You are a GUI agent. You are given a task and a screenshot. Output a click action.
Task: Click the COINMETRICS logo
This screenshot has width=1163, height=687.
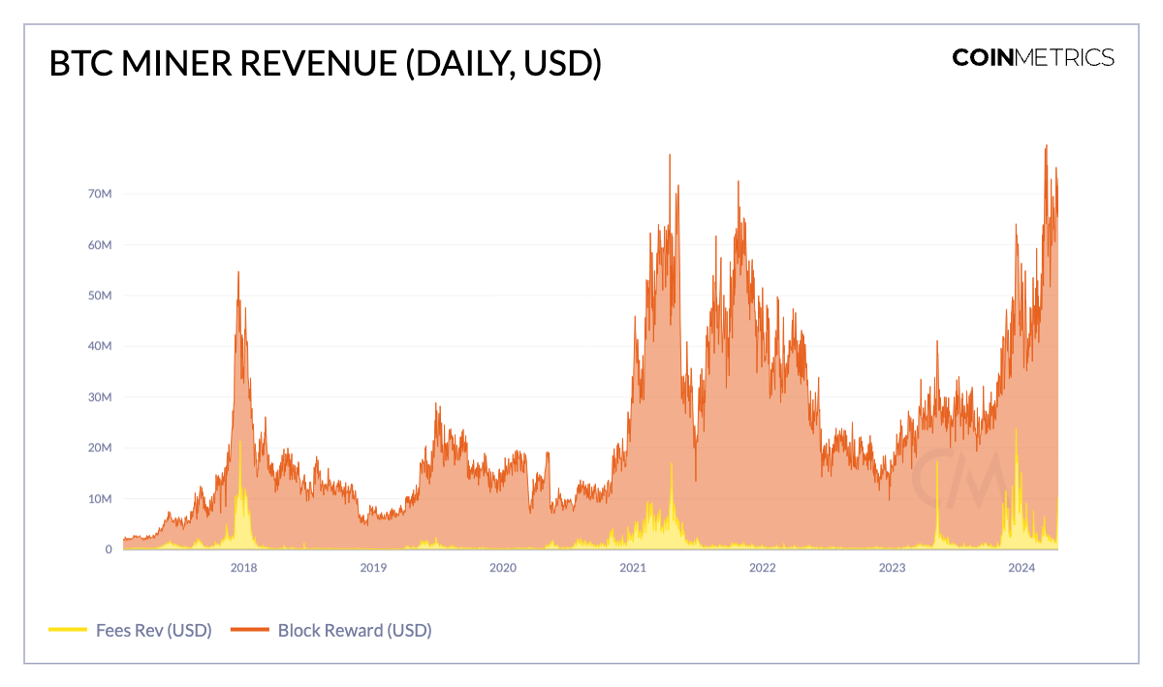click(x=1033, y=58)
